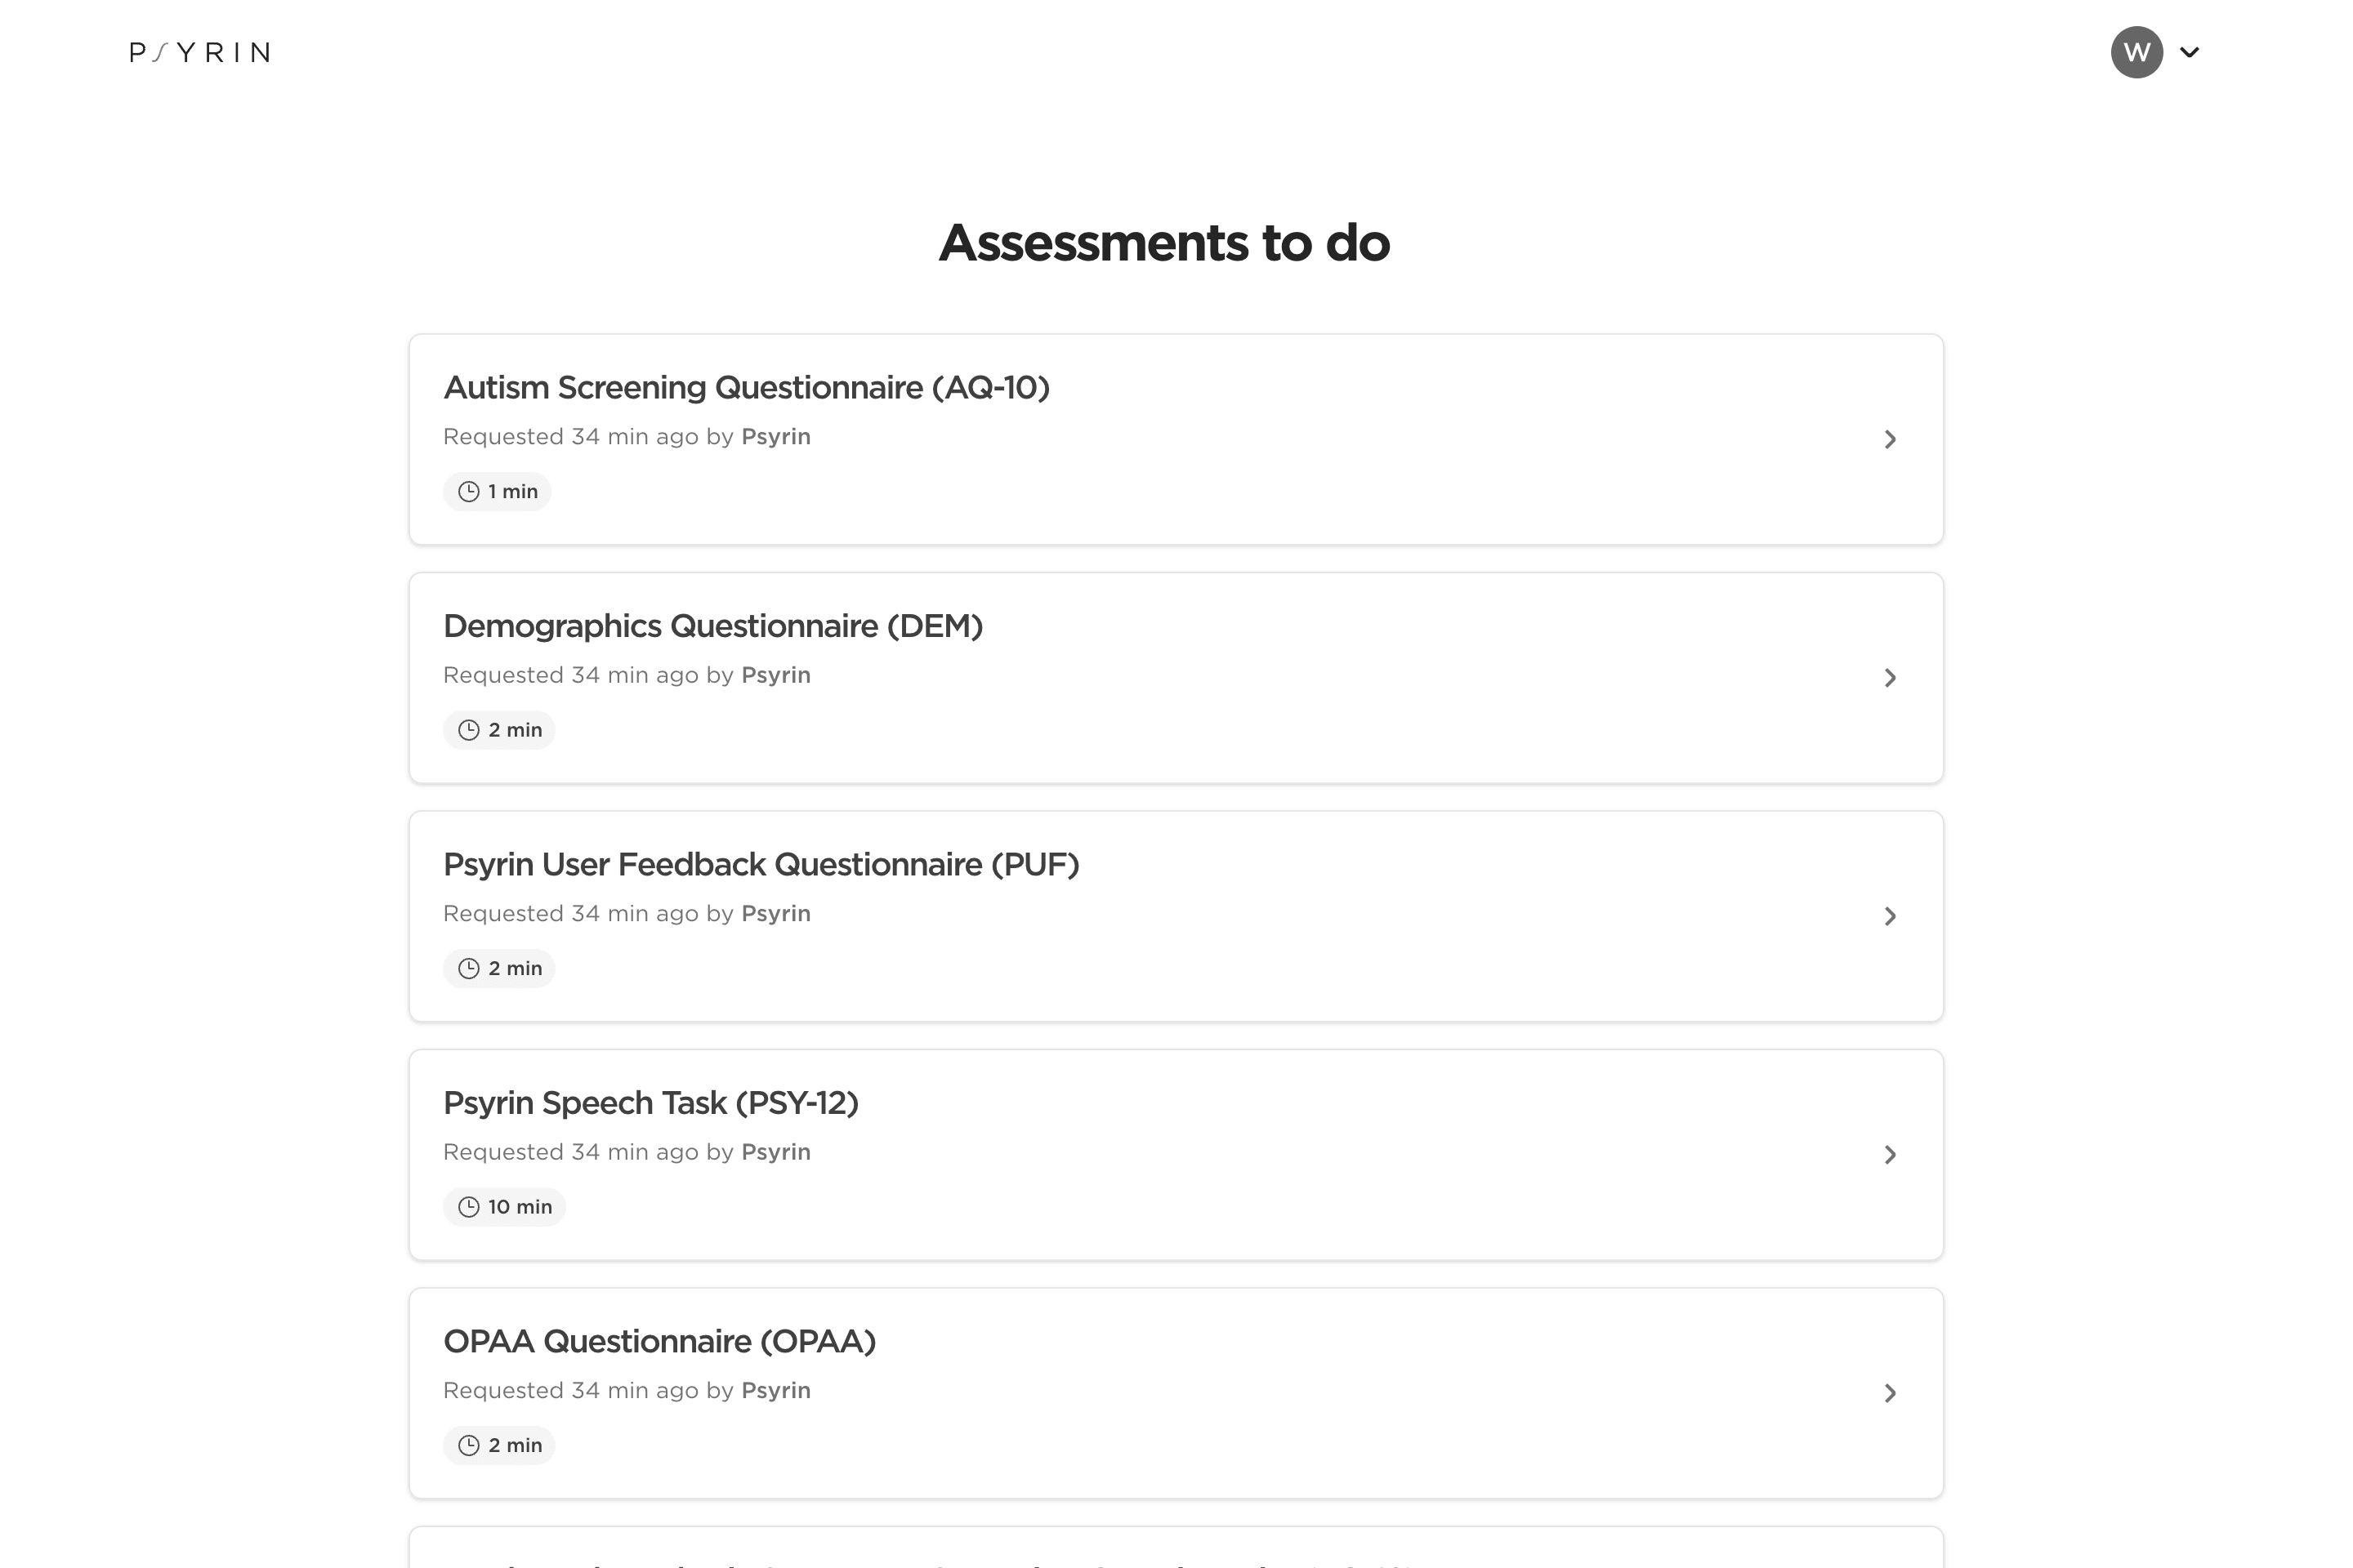This screenshot has width=2353, height=1568.
Task: Click the chevron on the AQ-10 card
Action: coord(1890,439)
